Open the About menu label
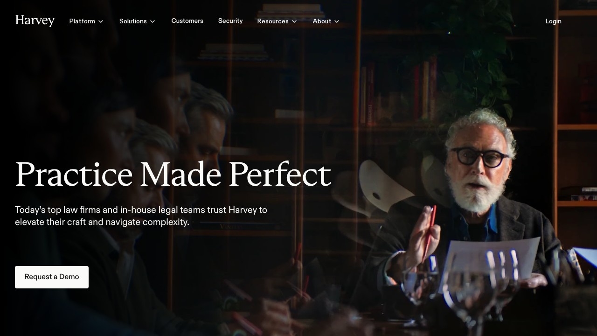 click(x=322, y=21)
